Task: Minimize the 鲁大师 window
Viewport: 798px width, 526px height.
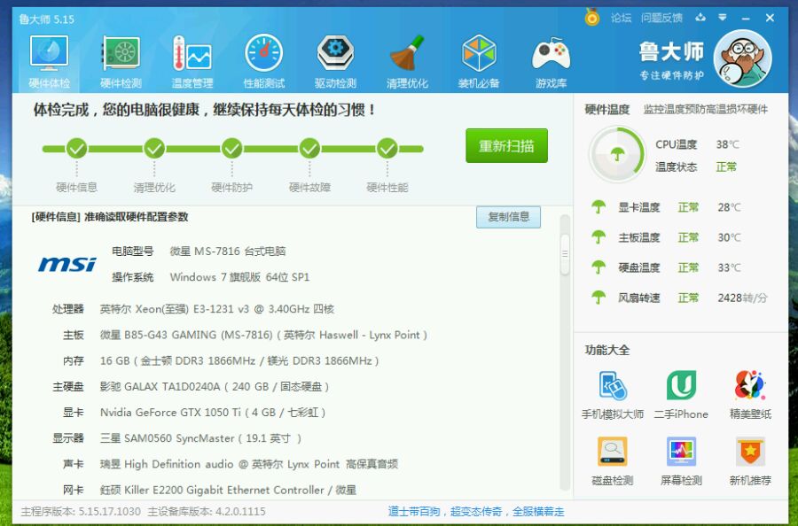Action: coord(746,19)
